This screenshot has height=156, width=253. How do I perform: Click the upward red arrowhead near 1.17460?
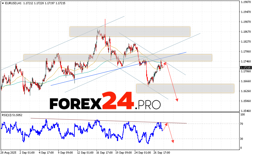(165, 63)
